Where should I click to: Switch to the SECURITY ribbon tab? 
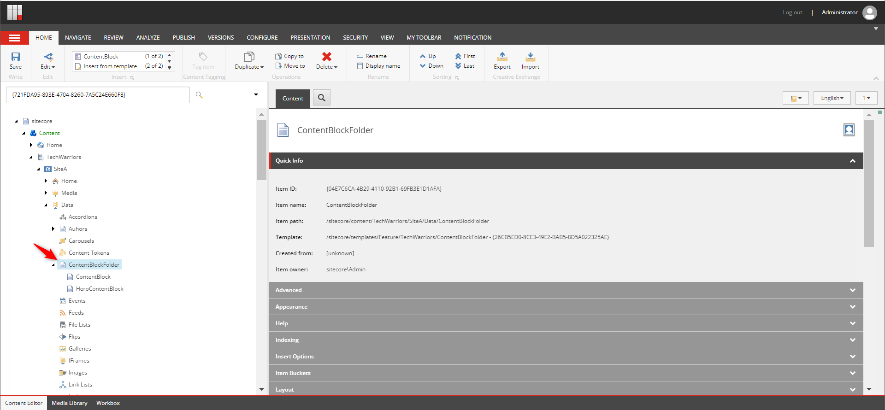coord(355,38)
